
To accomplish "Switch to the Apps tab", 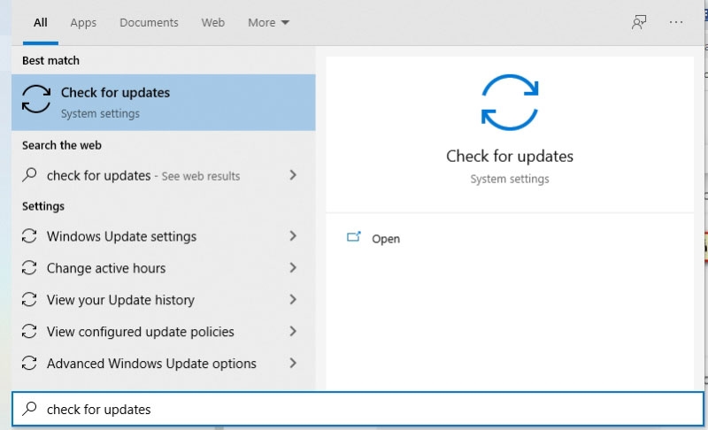I will pos(83,22).
